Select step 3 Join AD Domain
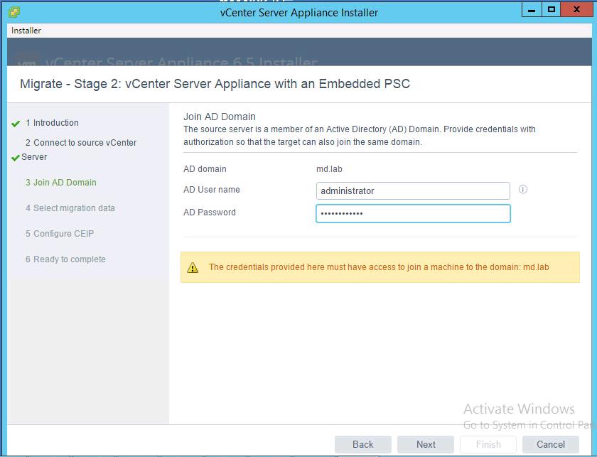The width and height of the screenshot is (597, 457). (61, 183)
